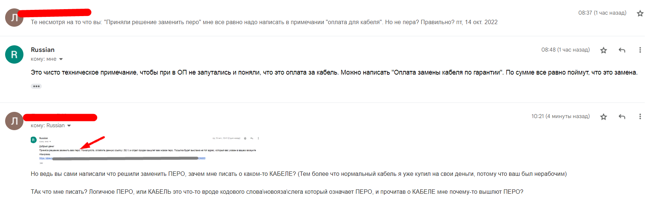The width and height of the screenshot is (651, 208).
Task: Open the embedded screenshot with red arrow
Action: pyautogui.click(x=146, y=149)
